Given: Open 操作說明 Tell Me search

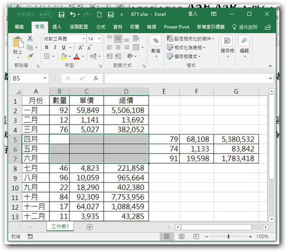Looking at the screenshot, I should [245, 27].
